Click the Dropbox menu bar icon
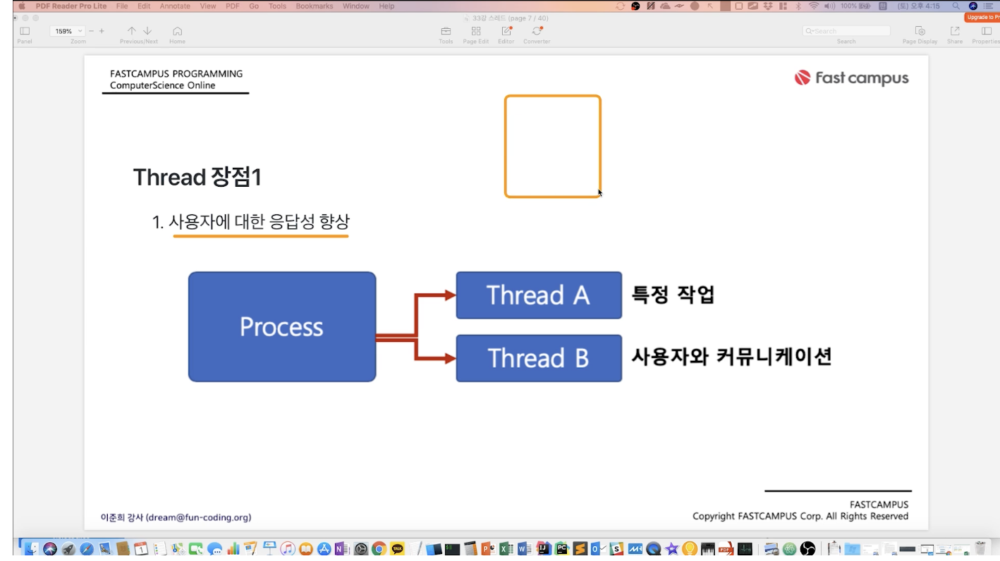The height and width of the screenshot is (561, 1000). pyautogui.click(x=768, y=6)
